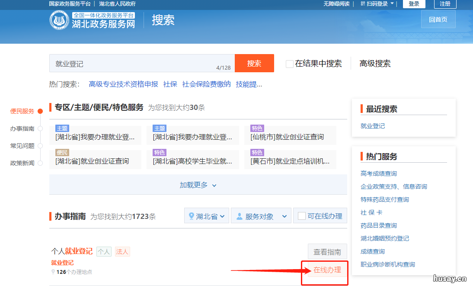Check the 可在线办理 filter checkbox
Image resolution: width=473 pixels, height=286 pixels.
coord(302,215)
